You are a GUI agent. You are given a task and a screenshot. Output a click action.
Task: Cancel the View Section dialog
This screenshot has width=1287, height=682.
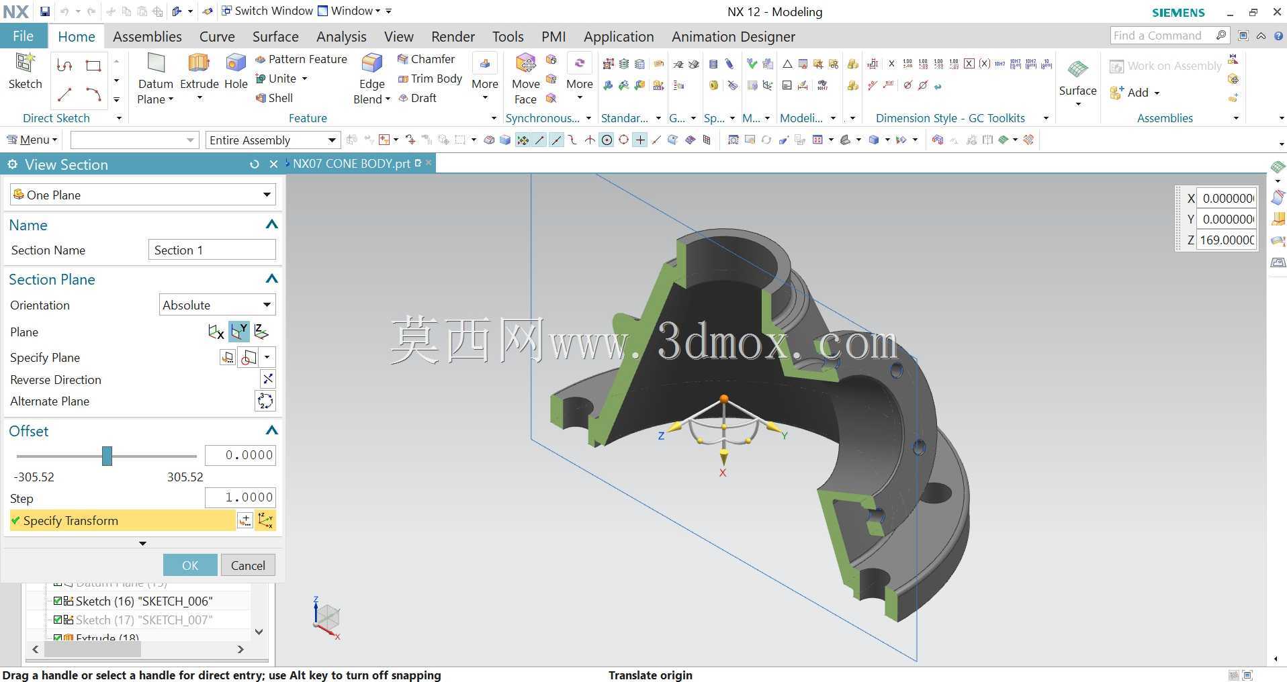[248, 565]
